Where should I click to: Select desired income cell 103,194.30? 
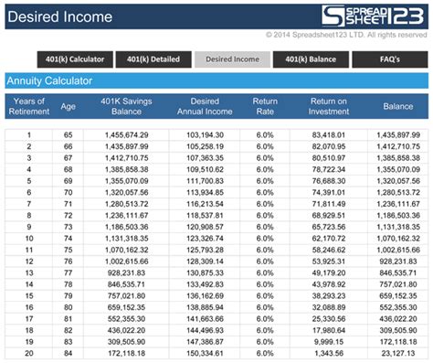point(205,135)
